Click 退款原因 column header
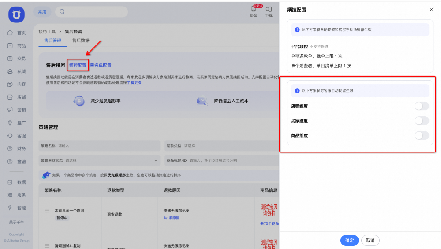Image resolution: width=441 pixels, height=249 pixels. click(172, 190)
